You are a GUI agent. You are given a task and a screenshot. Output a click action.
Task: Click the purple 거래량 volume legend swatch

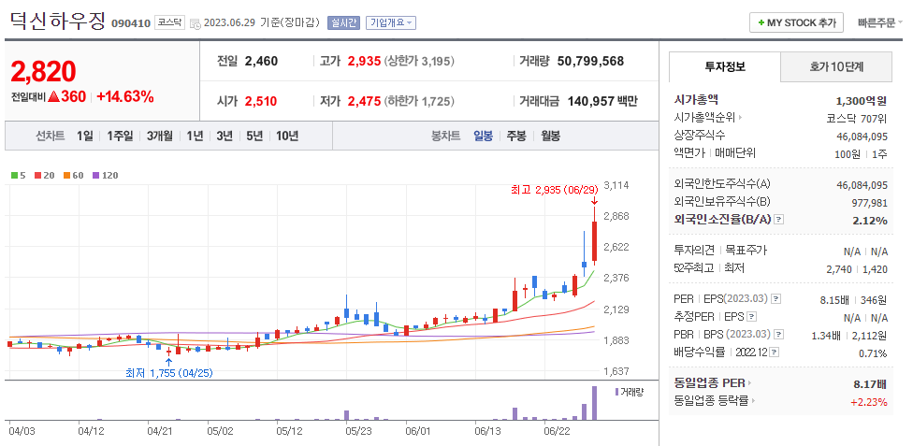[x=616, y=391]
